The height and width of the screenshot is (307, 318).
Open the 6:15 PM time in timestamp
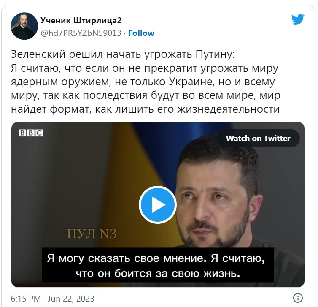26,299
